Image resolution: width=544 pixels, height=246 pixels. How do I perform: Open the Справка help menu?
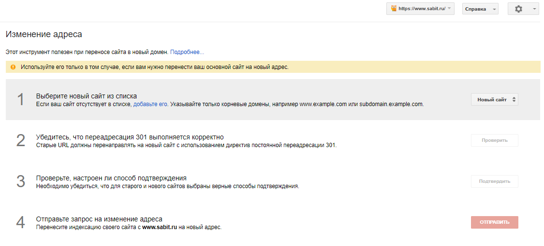point(480,9)
